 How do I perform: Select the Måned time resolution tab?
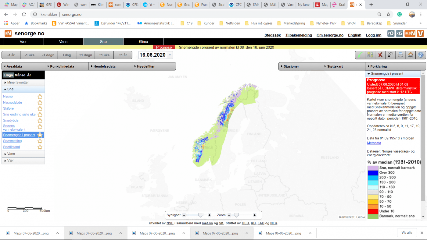tap(20, 75)
